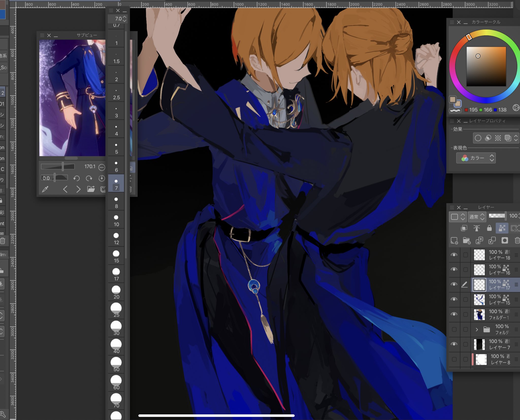Create new layer folder
This screenshot has width=520, height=420.
pyautogui.click(x=466, y=241)
